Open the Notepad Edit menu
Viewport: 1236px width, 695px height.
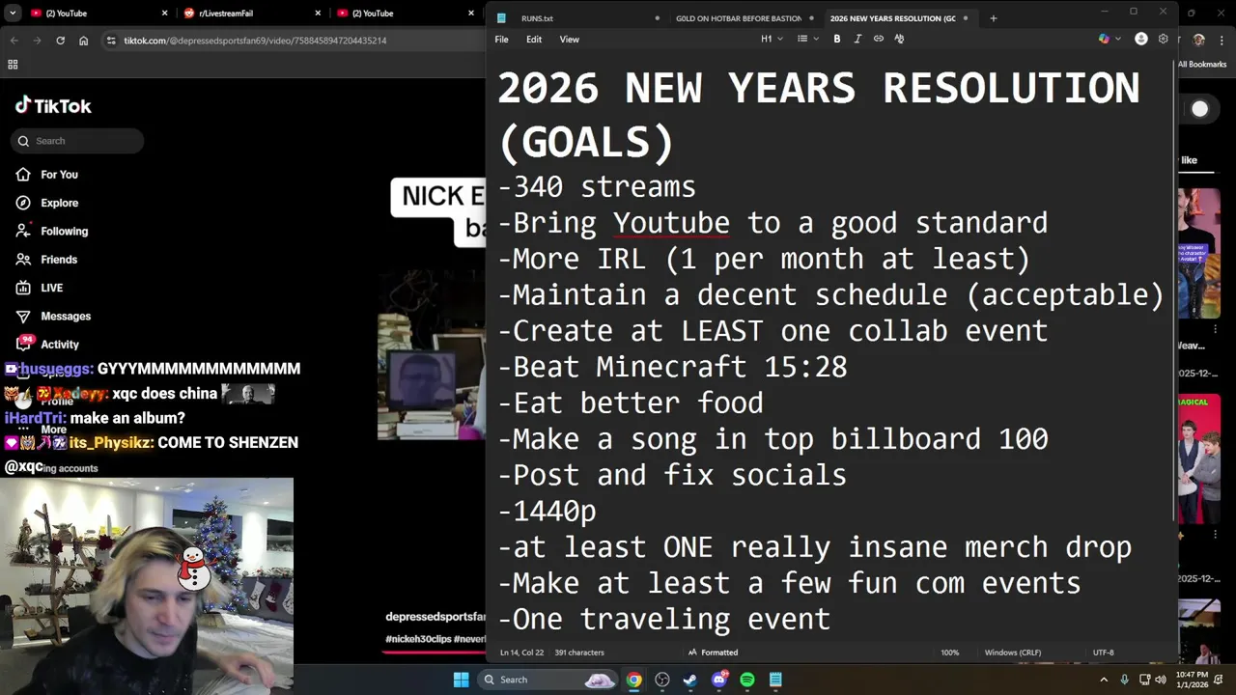pyautogui.click(x=534, y=40)
